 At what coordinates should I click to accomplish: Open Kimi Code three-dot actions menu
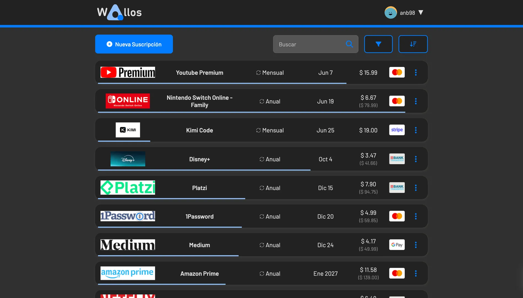(x=416, y=130)
